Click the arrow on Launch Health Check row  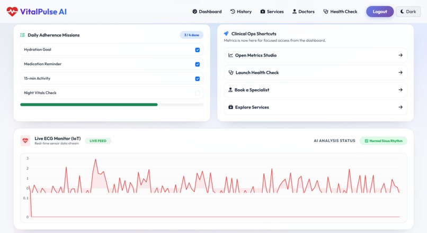coord(401,72)
